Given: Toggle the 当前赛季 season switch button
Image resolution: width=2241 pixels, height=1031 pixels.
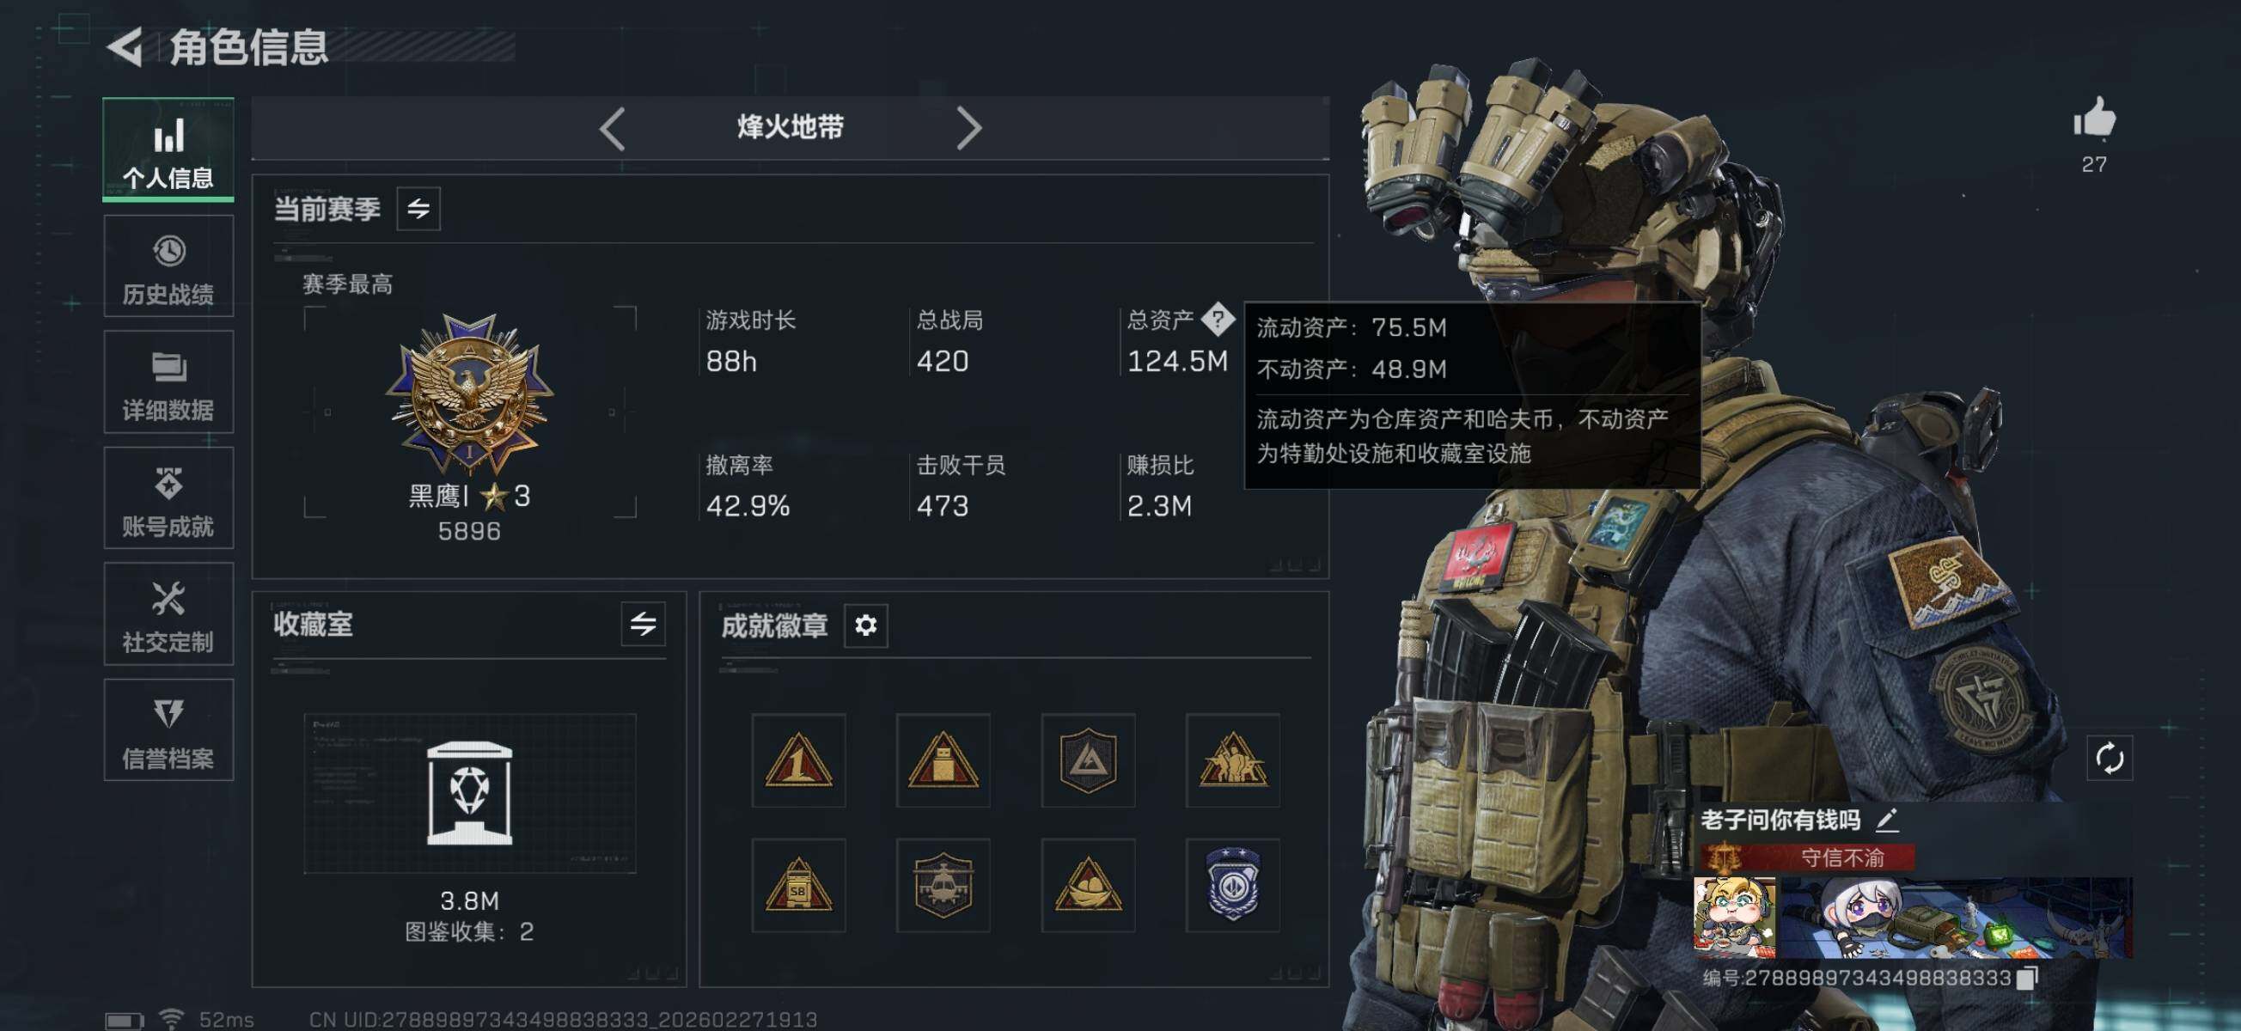Looking at the screenshot, I should [x=418, y=209].
